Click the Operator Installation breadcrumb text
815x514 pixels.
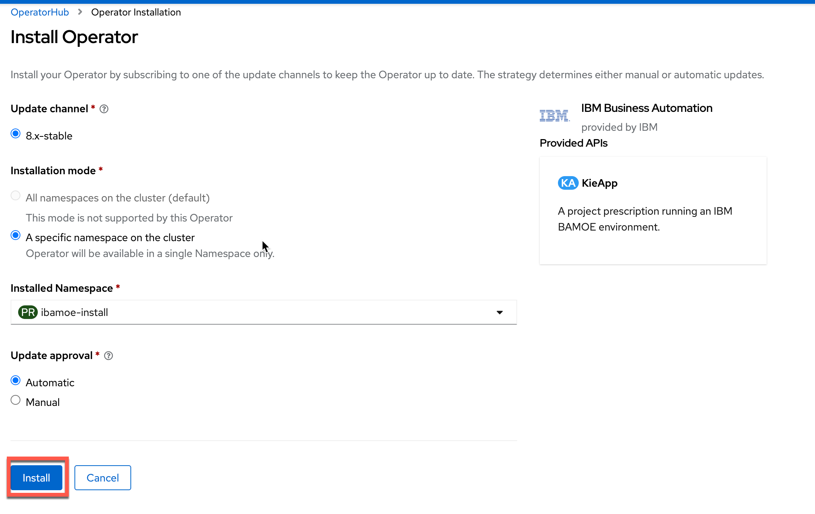[x=136, y=12]
